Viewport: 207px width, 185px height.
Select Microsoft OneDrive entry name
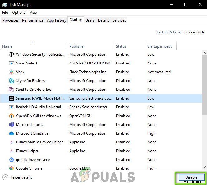pos(32,133)
